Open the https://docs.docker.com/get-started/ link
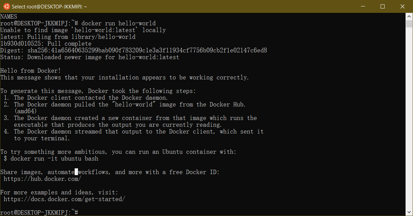413x216 pixels. click(64, 199)
